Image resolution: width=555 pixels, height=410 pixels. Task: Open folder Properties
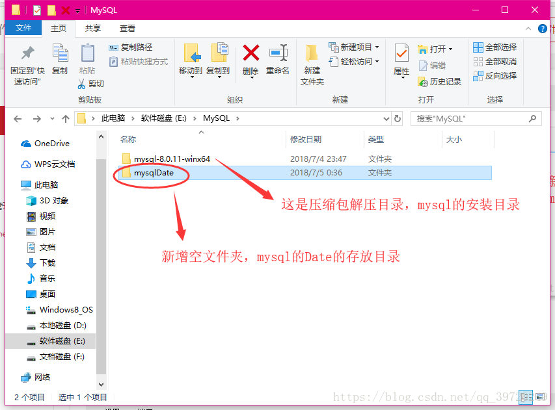tap(401, 61)
